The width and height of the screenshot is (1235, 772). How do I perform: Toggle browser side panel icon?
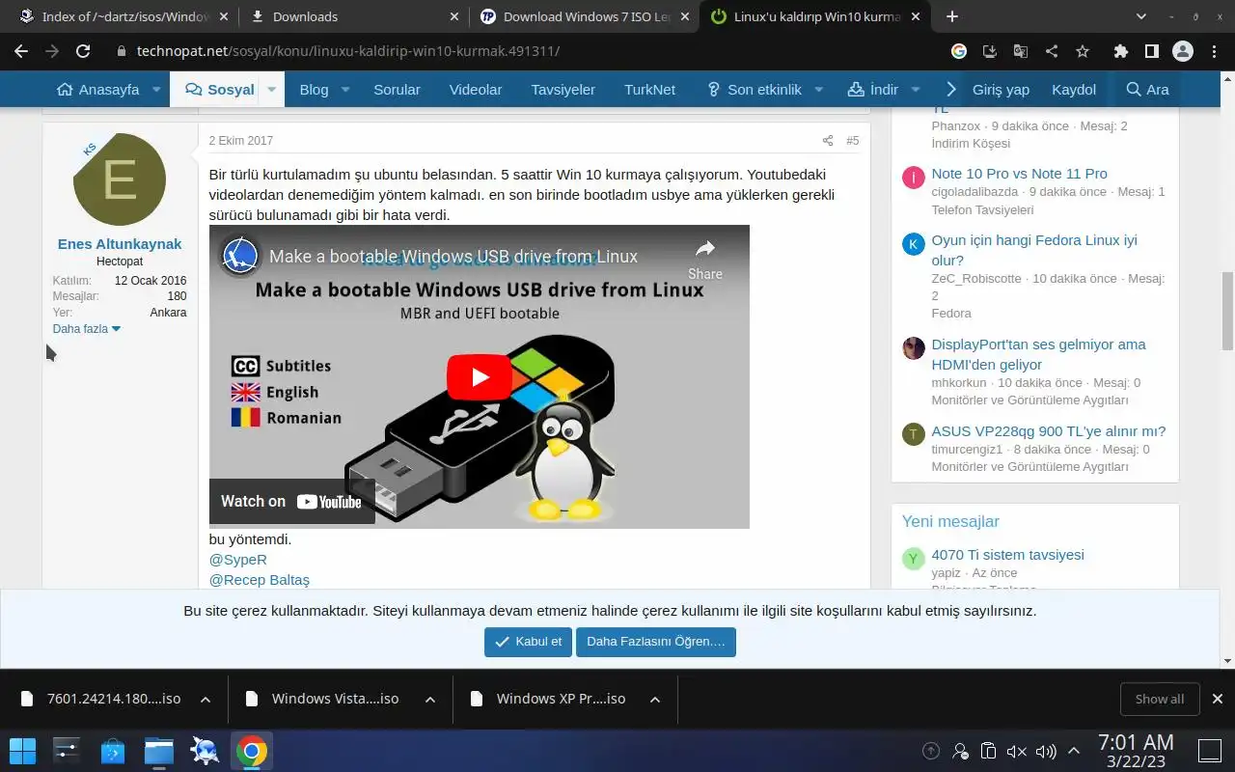1152,51
